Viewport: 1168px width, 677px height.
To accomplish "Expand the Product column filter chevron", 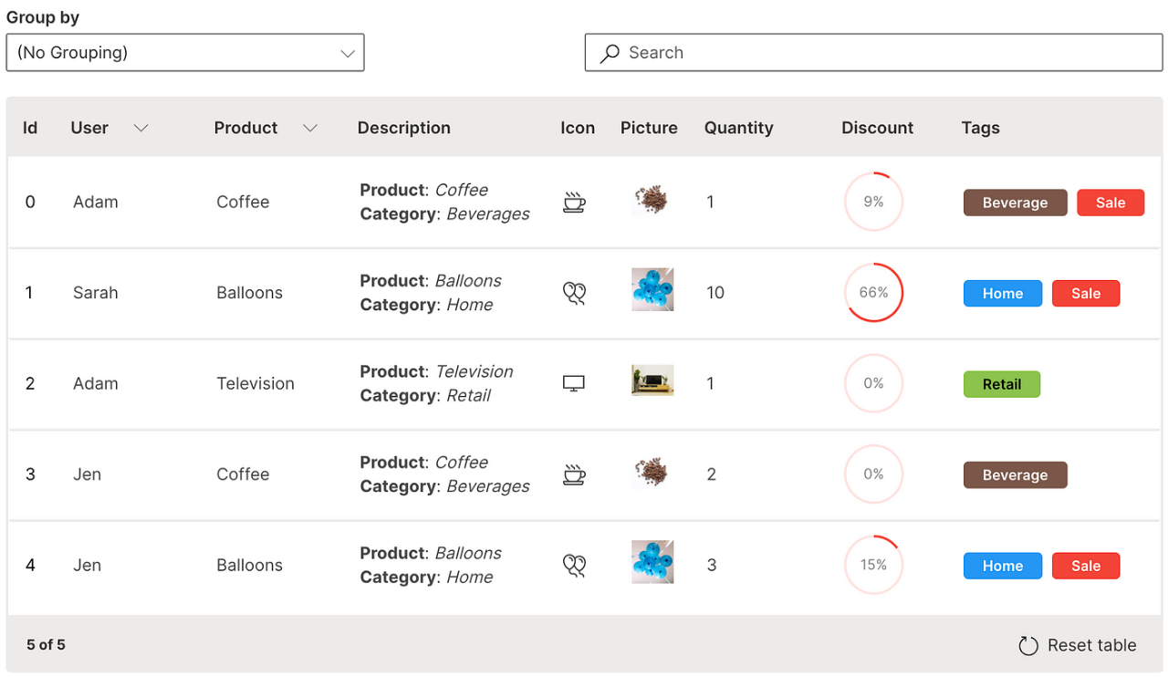I will tap(310, 129).
